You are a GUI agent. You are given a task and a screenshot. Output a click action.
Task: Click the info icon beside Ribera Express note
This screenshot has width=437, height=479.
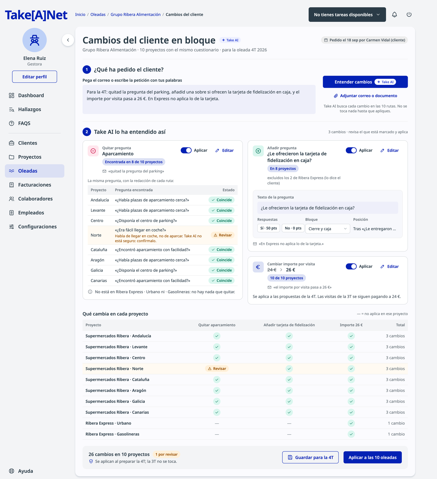pos(90,292)
